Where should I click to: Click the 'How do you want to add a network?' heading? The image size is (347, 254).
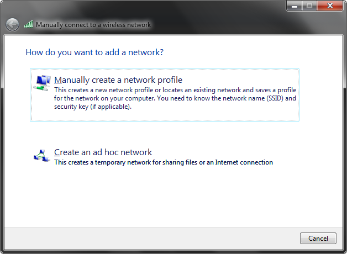coord(94,52)
